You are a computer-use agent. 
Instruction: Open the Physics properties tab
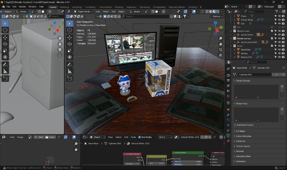[x=228, y=125]
